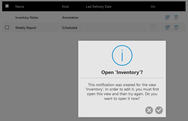The height and width of the screenshot is (121, 188).
Task: Confirm opening Inventory with the checkmark button
Action: [159, 110]
